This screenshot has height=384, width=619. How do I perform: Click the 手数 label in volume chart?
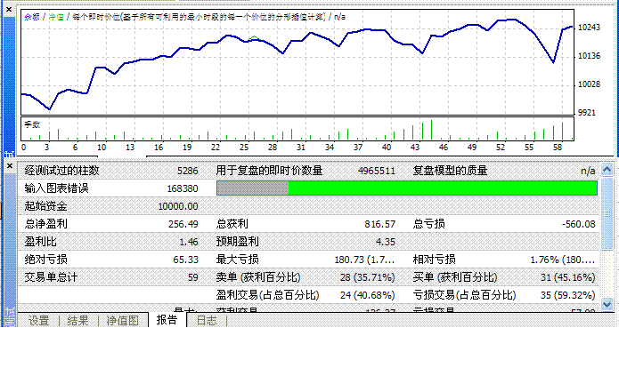pos(32,124)
